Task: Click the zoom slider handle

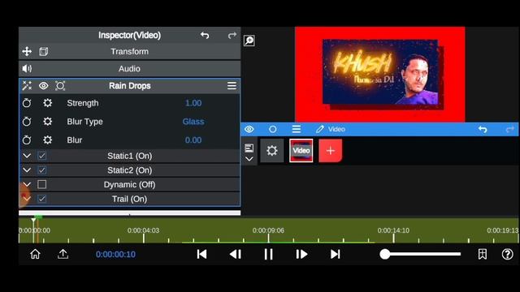Action: click(x=385, y=254)
